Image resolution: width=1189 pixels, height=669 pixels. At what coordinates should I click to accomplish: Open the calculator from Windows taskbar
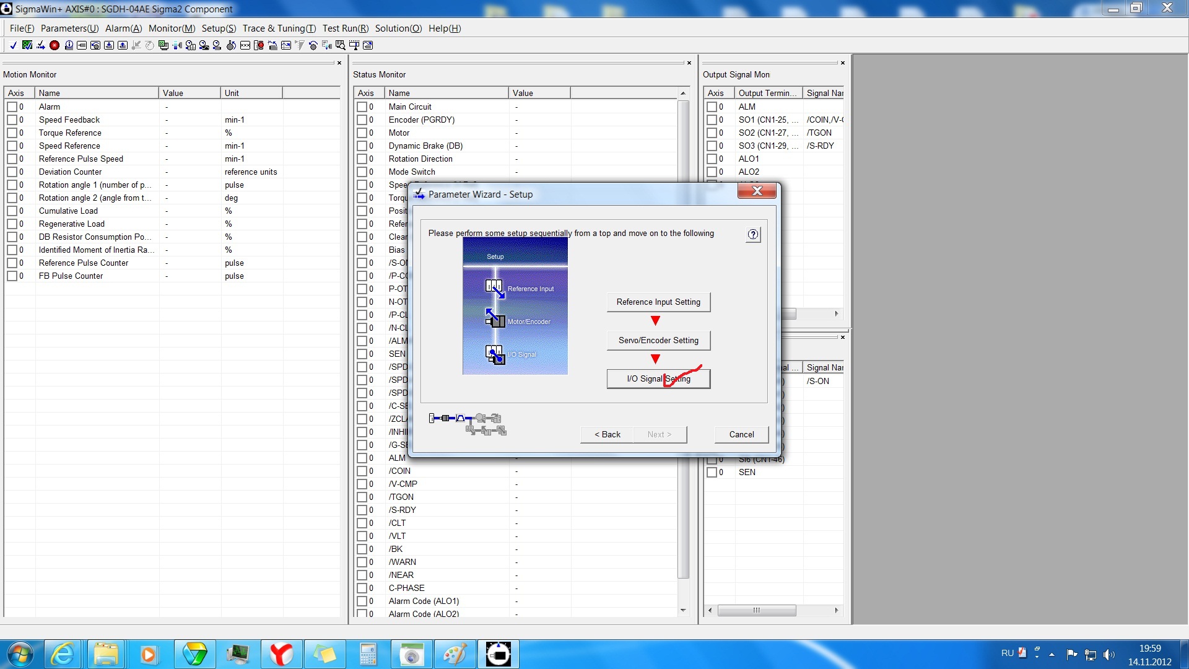coord(368,654)
